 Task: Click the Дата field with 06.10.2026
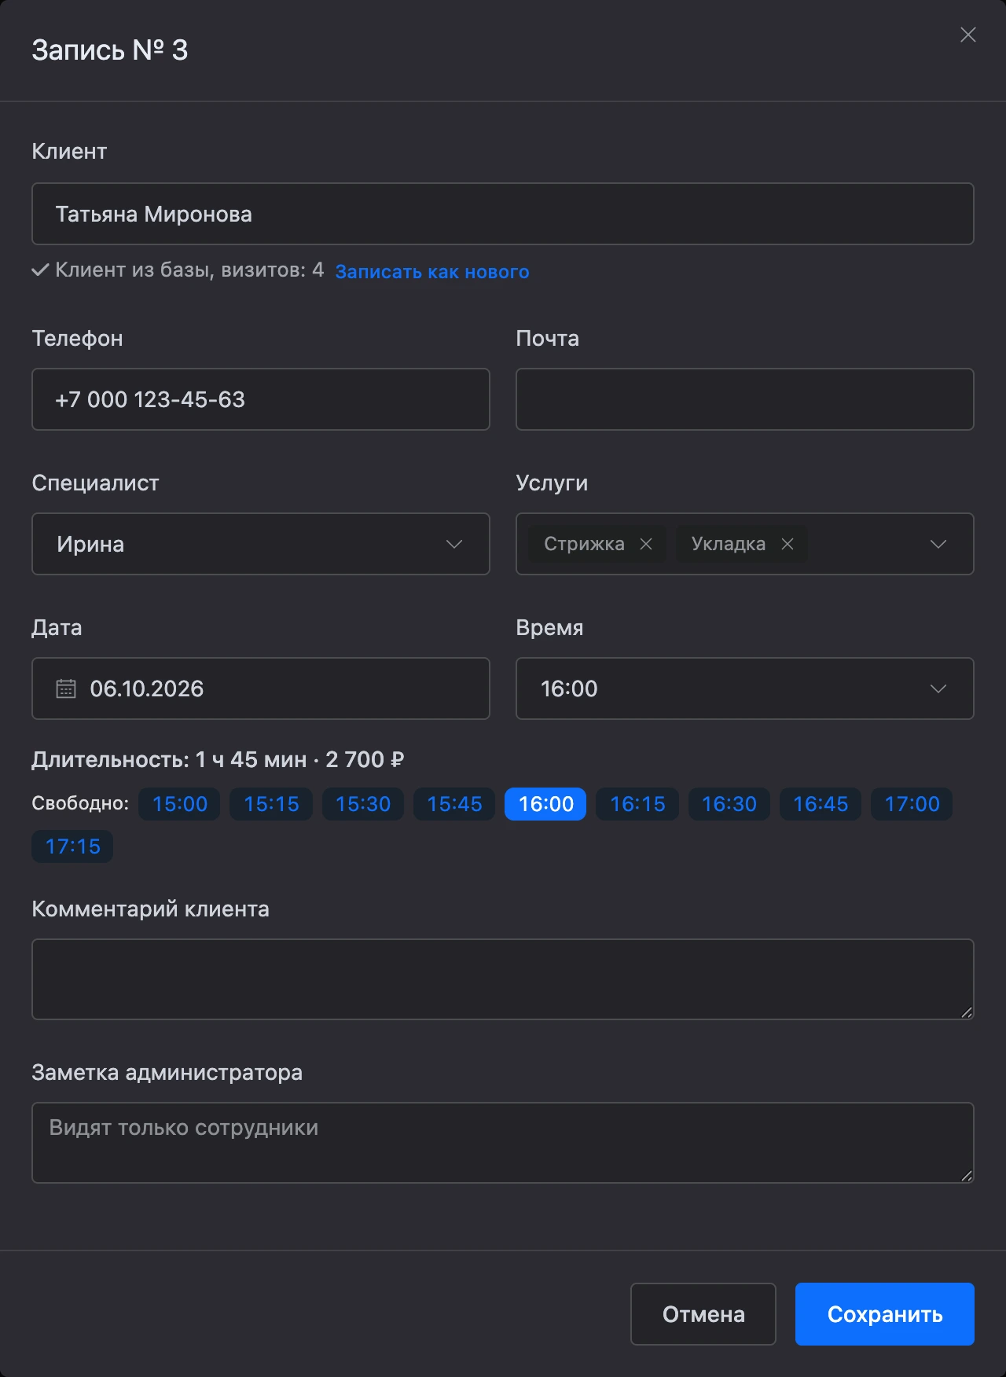click(261, 688)
